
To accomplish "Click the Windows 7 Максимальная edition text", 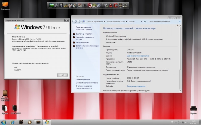I will (116, 36).
